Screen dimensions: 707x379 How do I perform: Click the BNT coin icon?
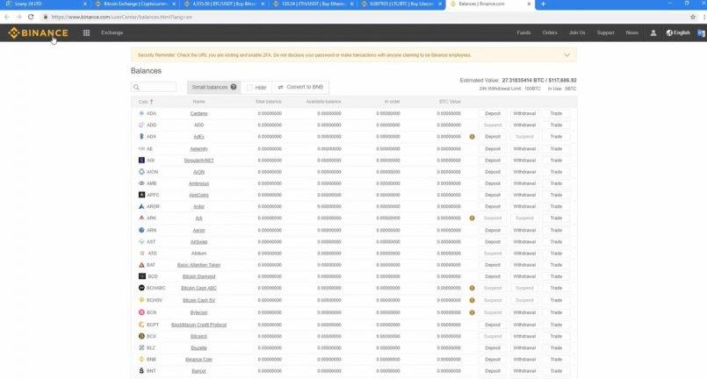pyautogui.click(x=141, y=370)
